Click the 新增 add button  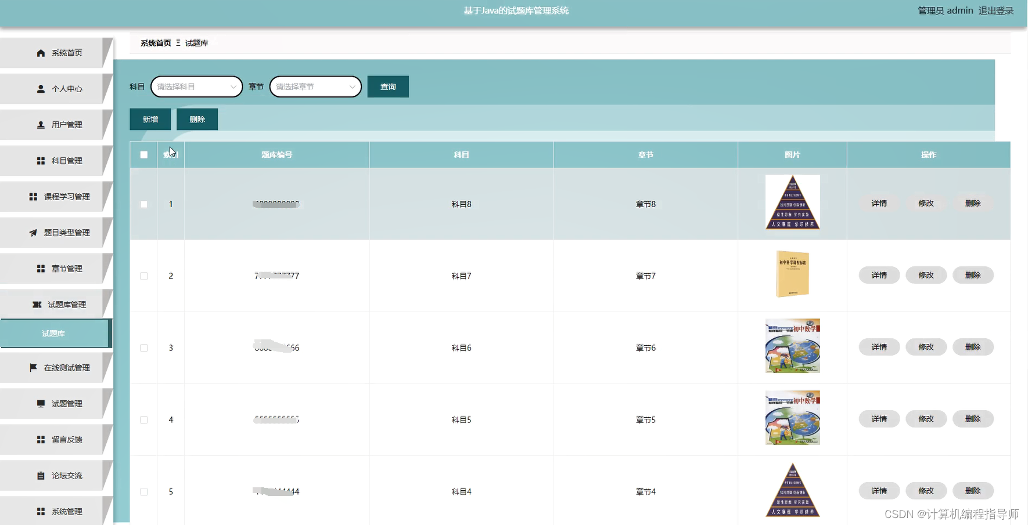(150, 119)
